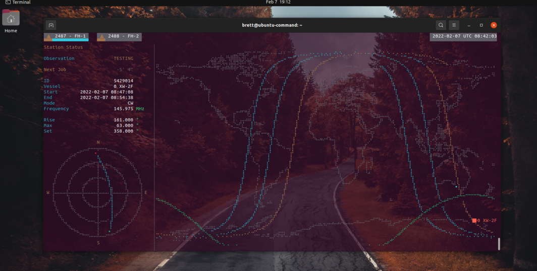The width and height of the screenshot is (537, 271).
Task: Maximize the terminal window
Action: [481, 25]
